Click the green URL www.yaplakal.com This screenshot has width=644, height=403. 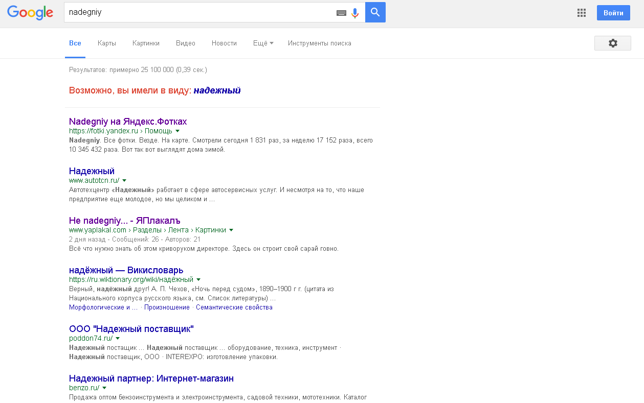coord(98,230)
